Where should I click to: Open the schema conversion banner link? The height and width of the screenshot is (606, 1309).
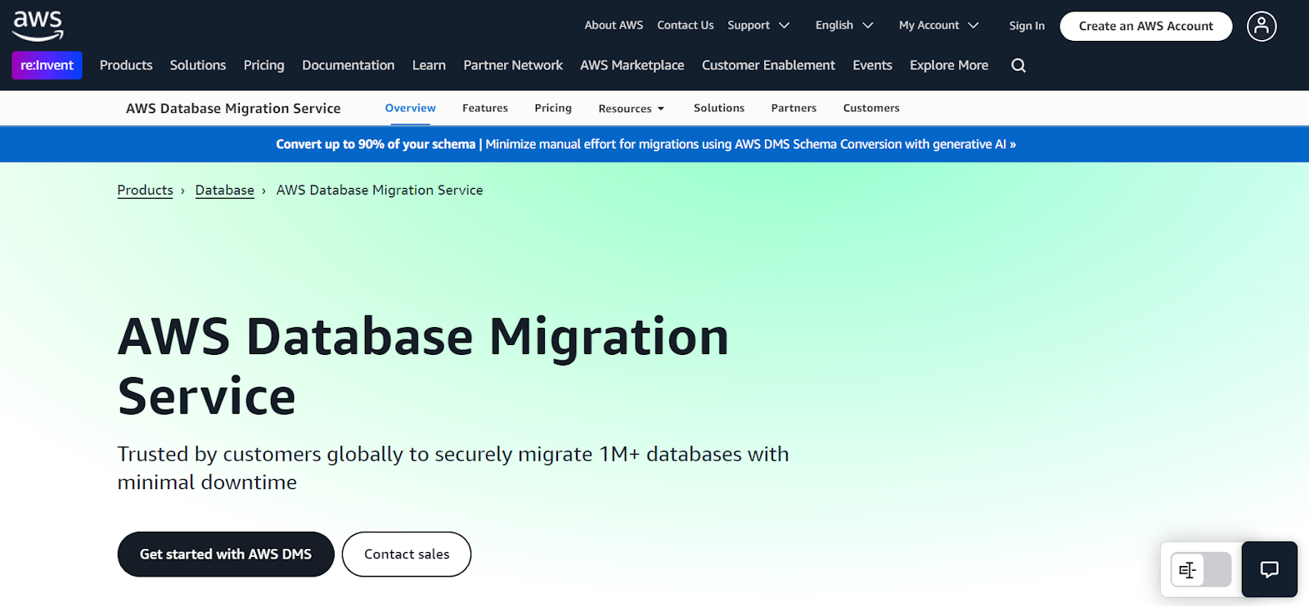click(x=646, y=144)
